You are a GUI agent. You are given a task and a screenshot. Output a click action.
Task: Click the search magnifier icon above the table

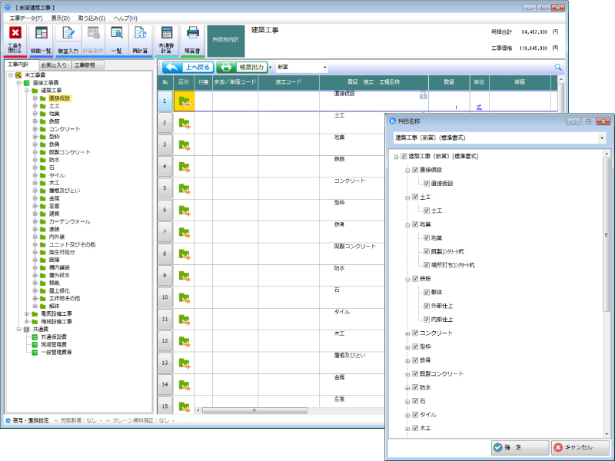(557, 68)
